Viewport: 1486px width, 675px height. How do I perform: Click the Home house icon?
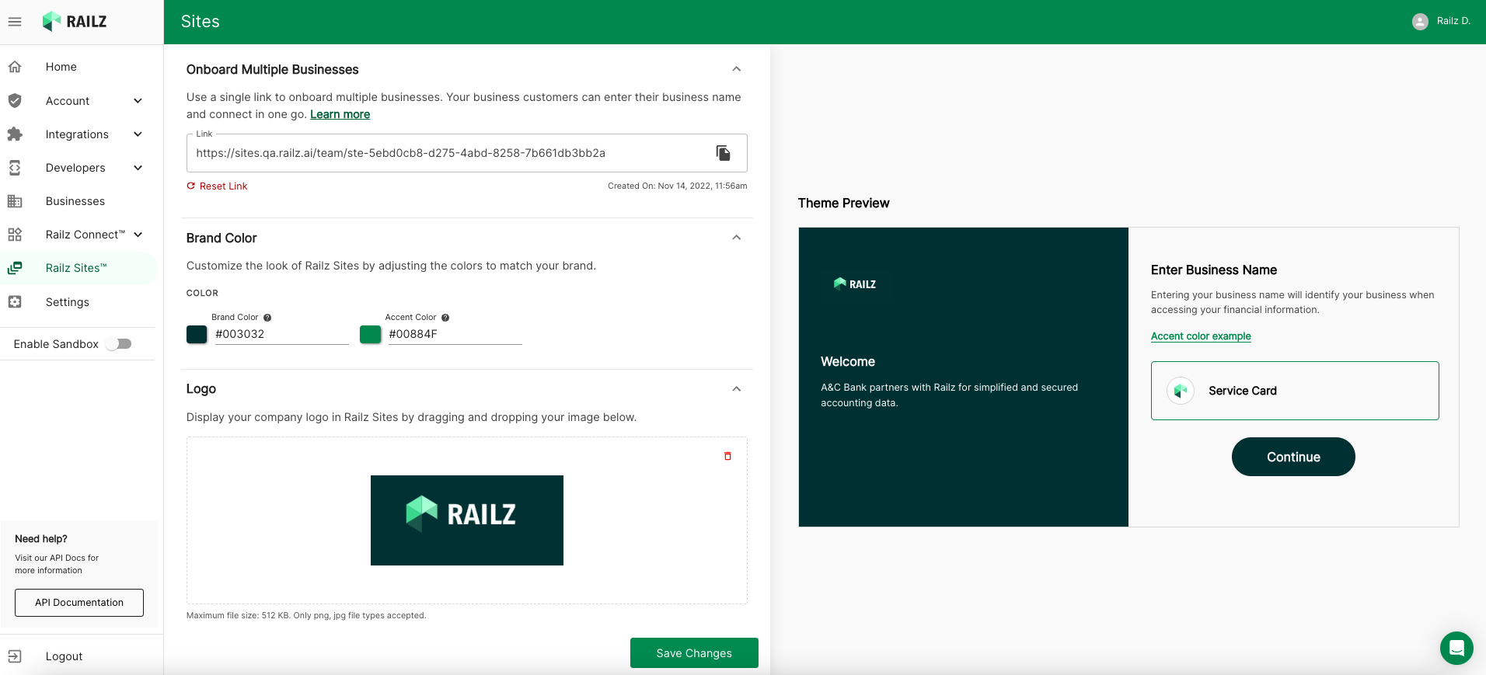(x=15, y=67)
